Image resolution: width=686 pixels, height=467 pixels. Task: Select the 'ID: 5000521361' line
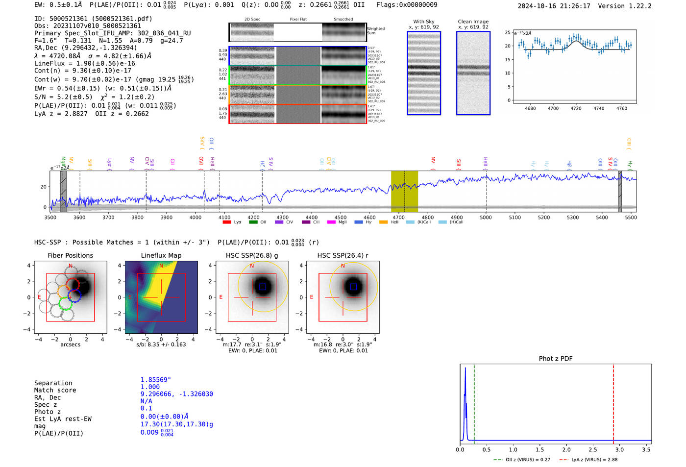click(93, 19)
